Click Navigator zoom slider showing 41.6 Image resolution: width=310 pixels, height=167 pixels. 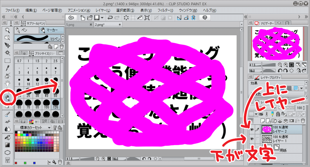pyautogui.click(x=262, y=65)
